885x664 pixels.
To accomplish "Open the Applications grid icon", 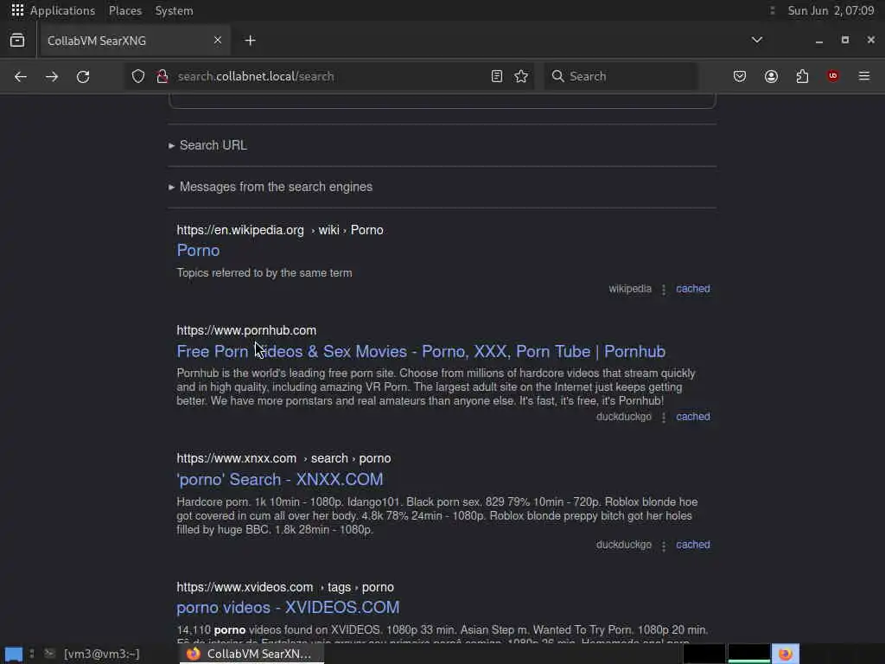I will pyautogui.click(x=17, y=10).
